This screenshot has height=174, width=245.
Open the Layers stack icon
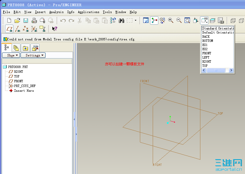pyautogui.click(x=213, y=20)
